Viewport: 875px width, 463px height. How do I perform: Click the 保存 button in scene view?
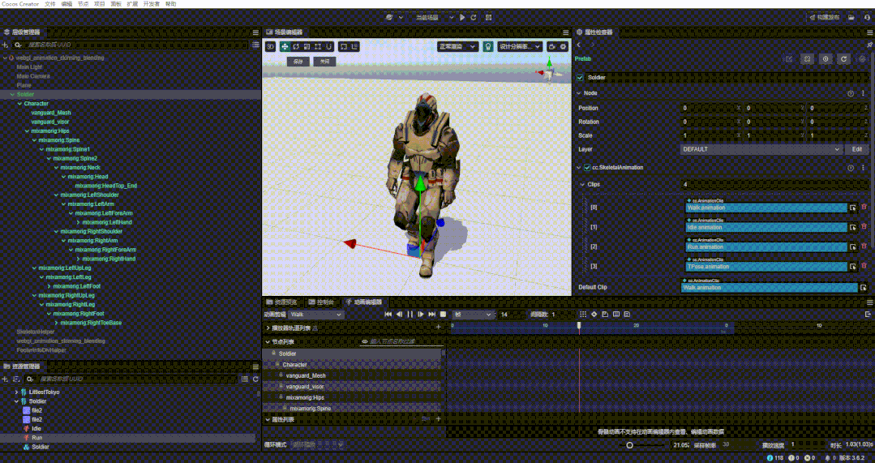(x=298, y=62)
